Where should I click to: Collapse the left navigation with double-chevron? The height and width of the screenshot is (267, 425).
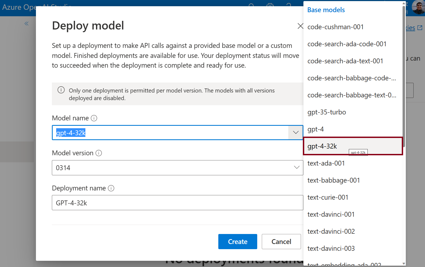pyautogui.click(x=26, y=24)
